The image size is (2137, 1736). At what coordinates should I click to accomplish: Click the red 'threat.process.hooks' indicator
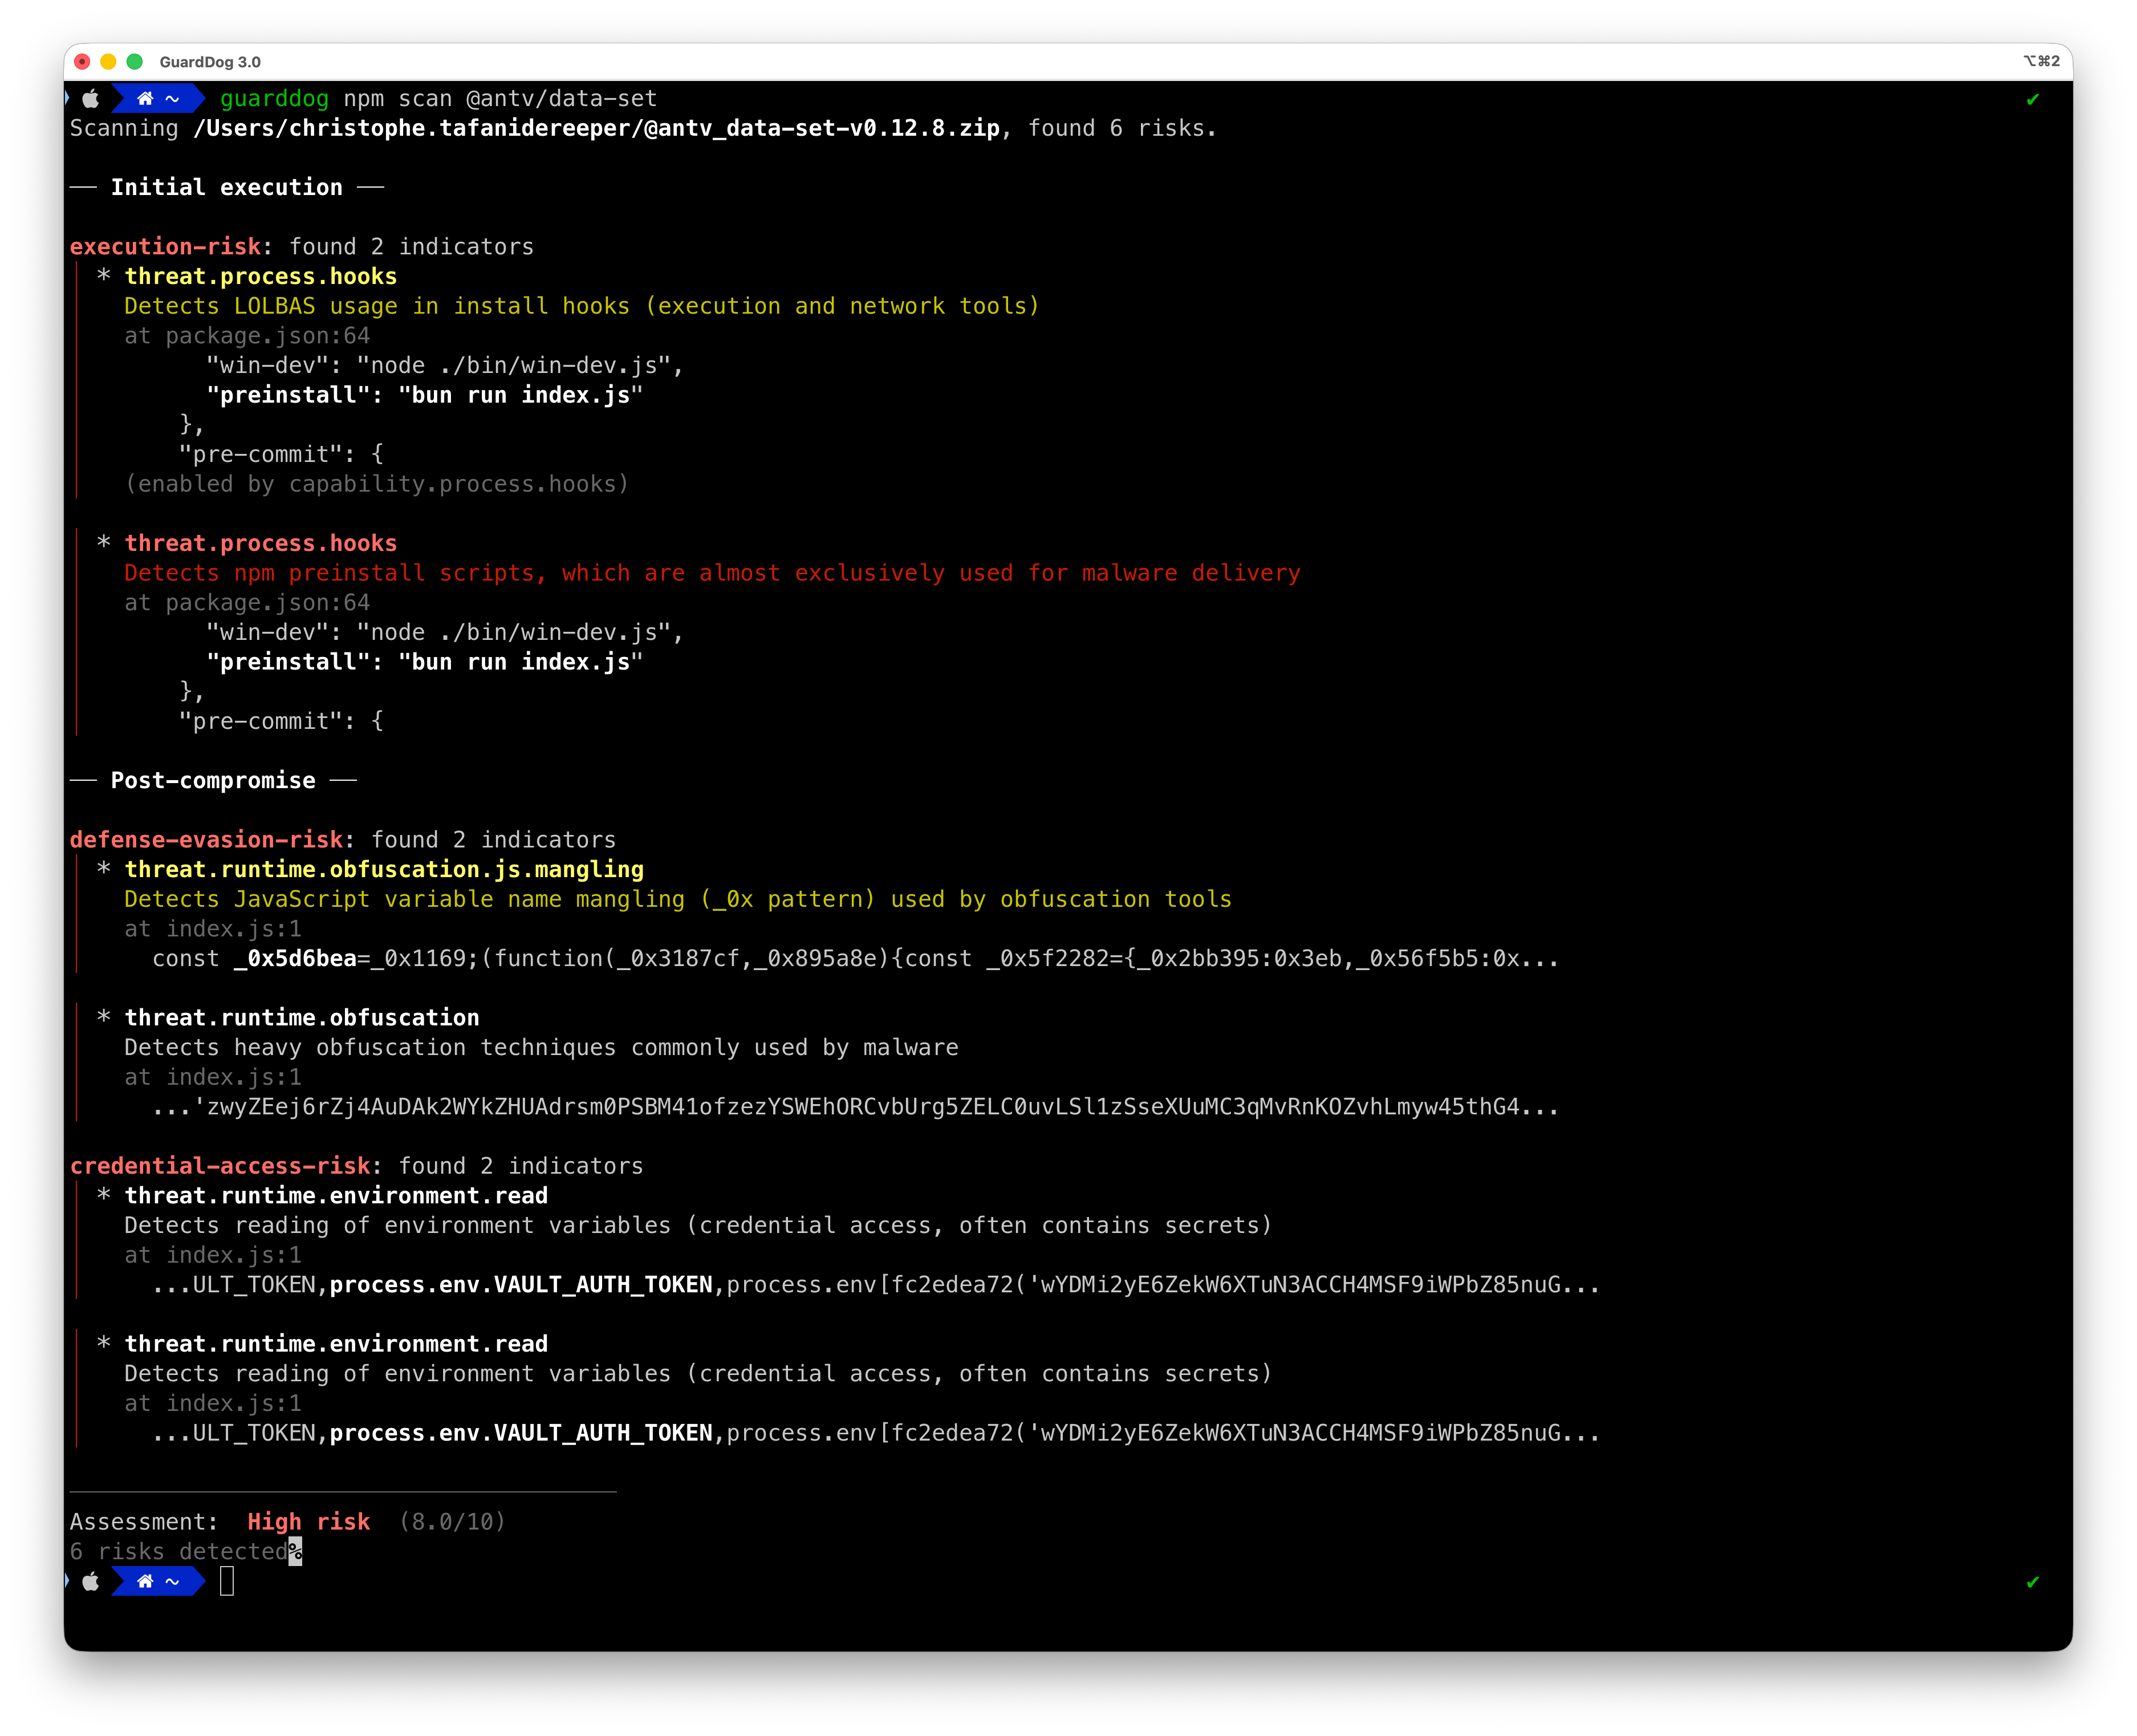[260, 543]
